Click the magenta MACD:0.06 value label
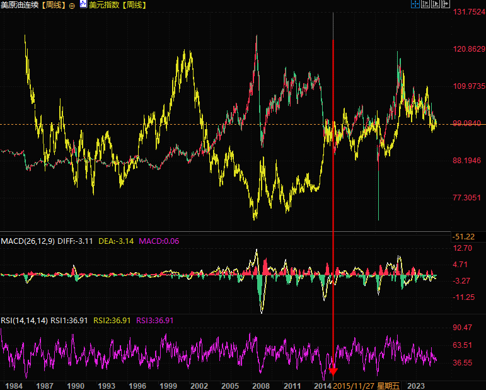 [159, 241]
